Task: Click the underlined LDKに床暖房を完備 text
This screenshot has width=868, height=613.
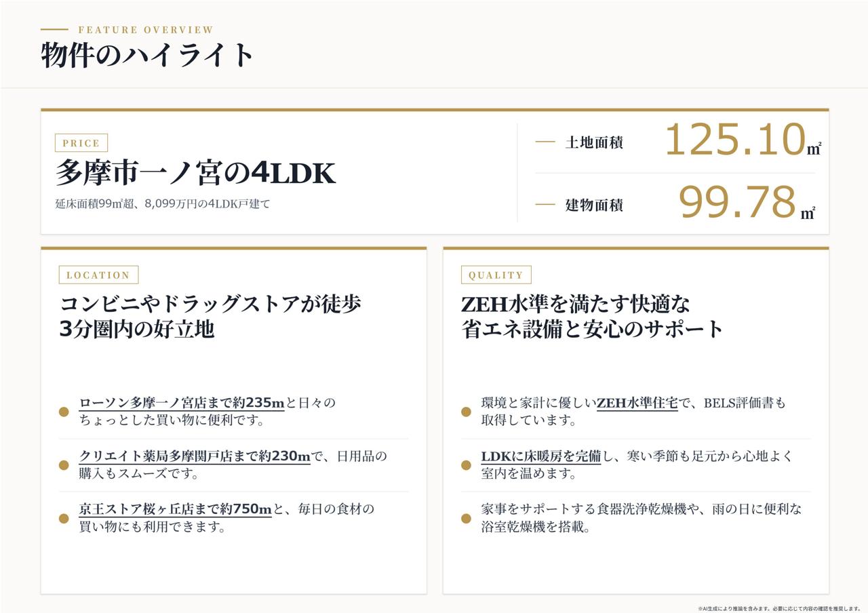Action: [541, 456]
